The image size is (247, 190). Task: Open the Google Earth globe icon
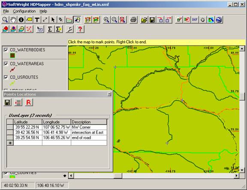[x=219, y=20]
